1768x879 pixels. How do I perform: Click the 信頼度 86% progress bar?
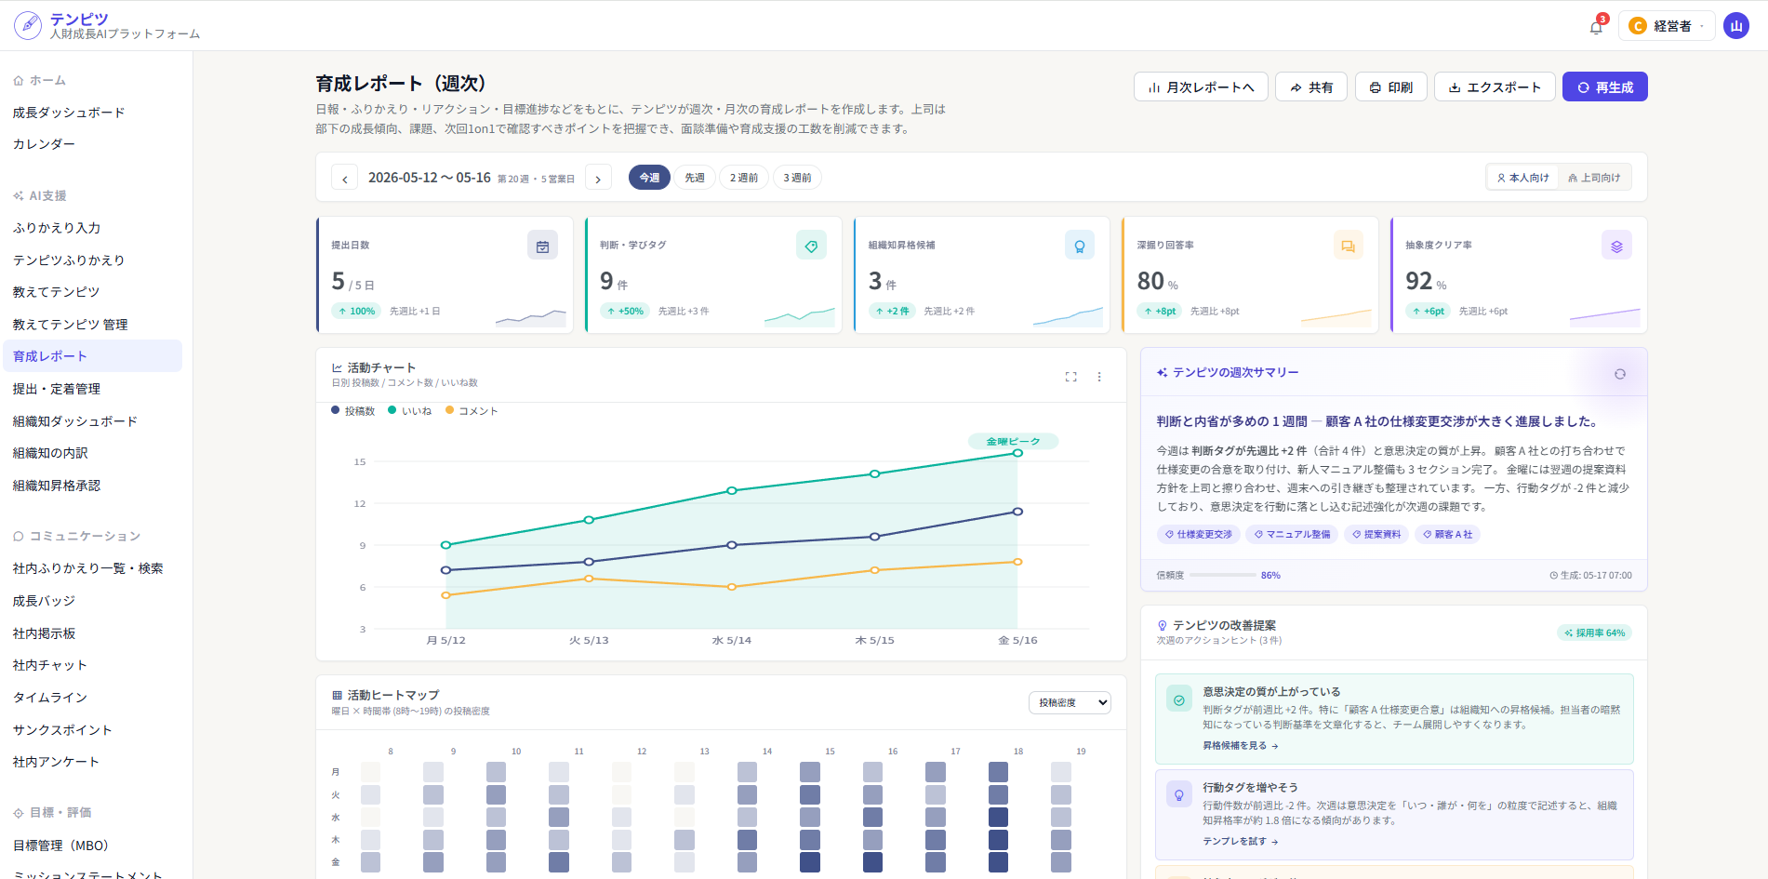pyautogui.click(x=1222, y=576)
